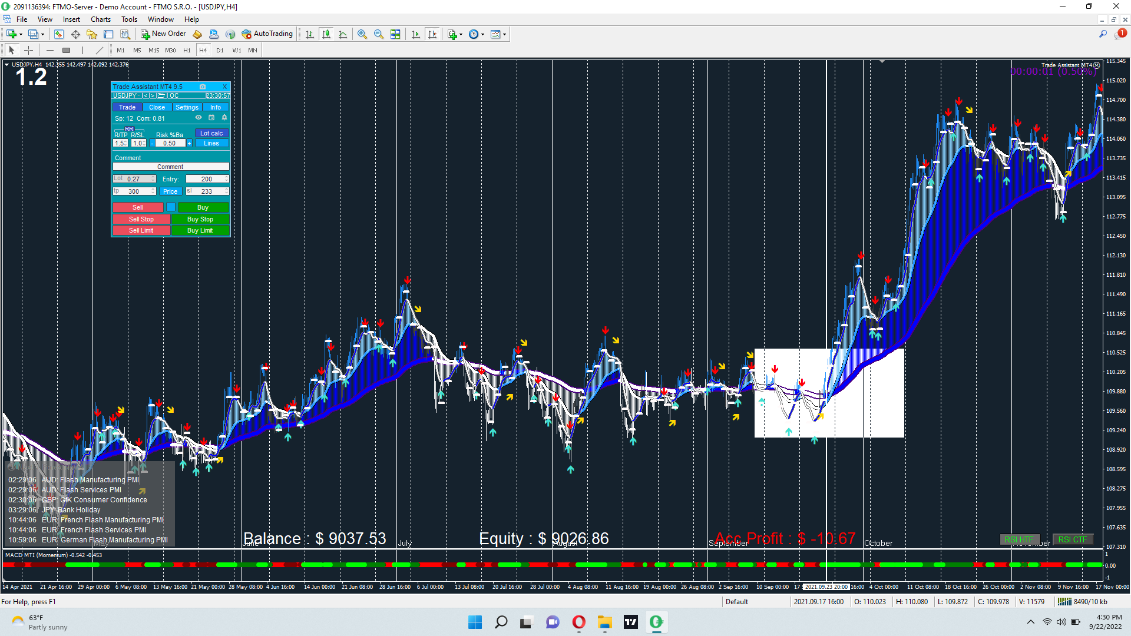Viewport: 1131px width, 636px height.
Task: Toggle the blue square between Sell and Buy
Action: point(171,207)
